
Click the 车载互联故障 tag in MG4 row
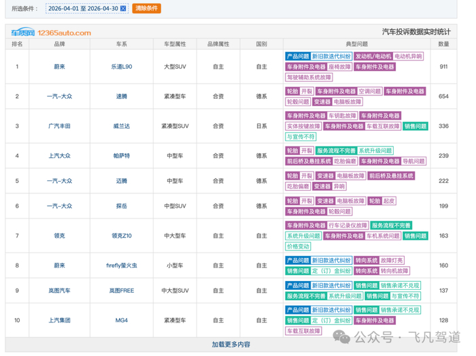coord(303,331)
